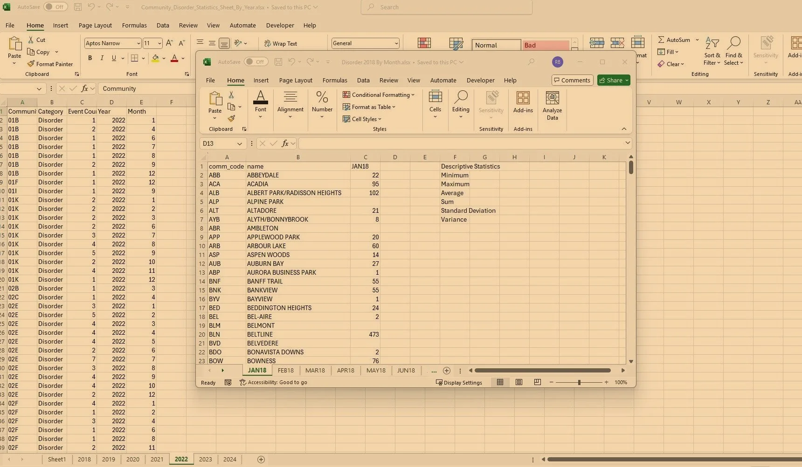This screenshot has width=802, height=467.
Task: Select the Format Painter tool
Action: pos(50,64)
